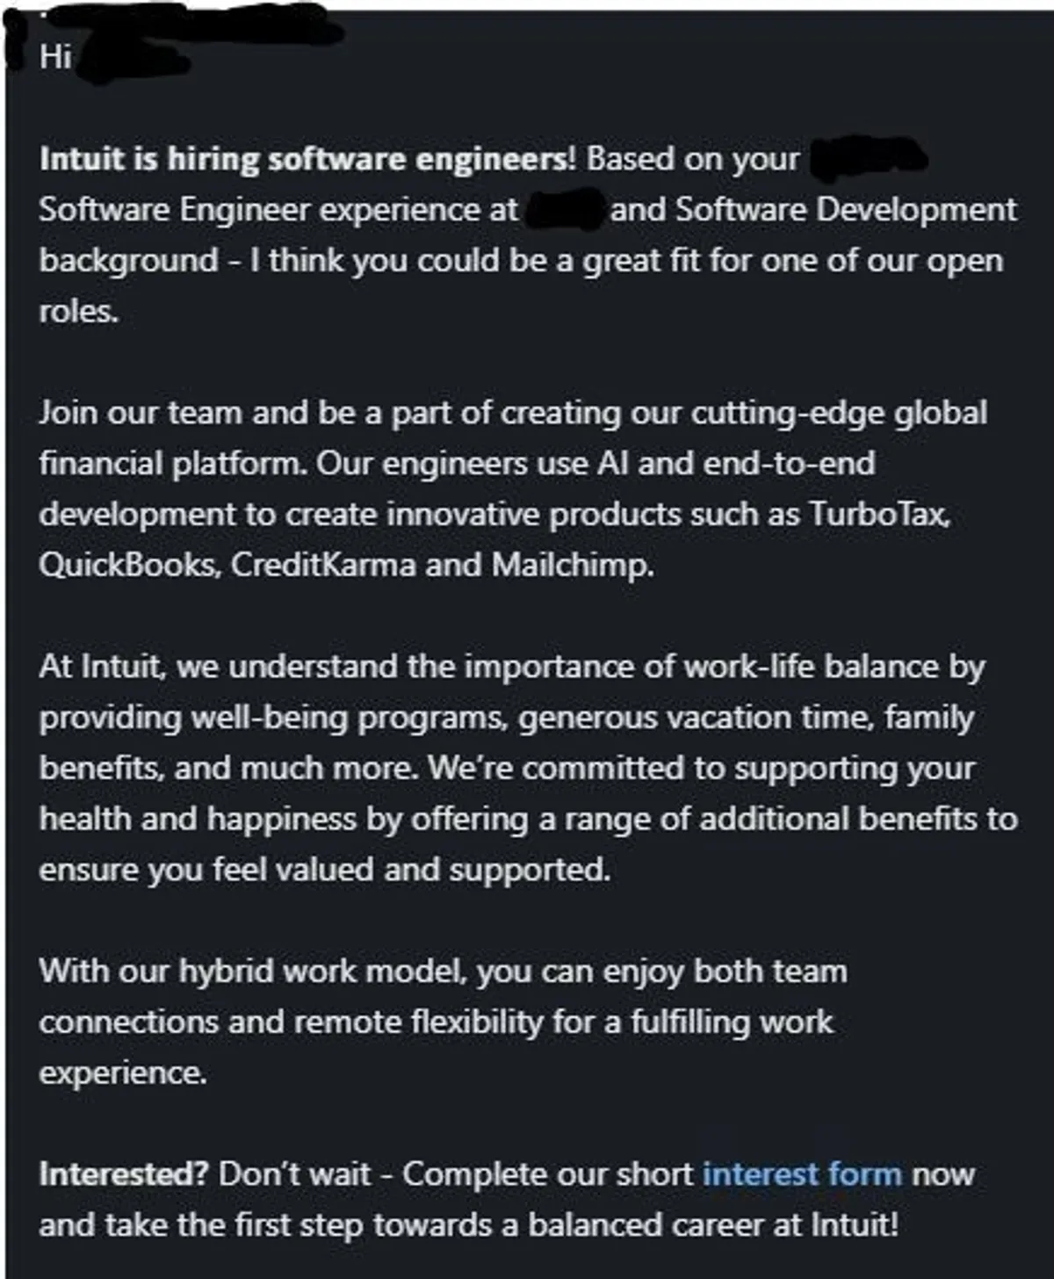Click the phrase "ensure you feel valued and supported"
1054x1279 pixels.
click(323, 870)
